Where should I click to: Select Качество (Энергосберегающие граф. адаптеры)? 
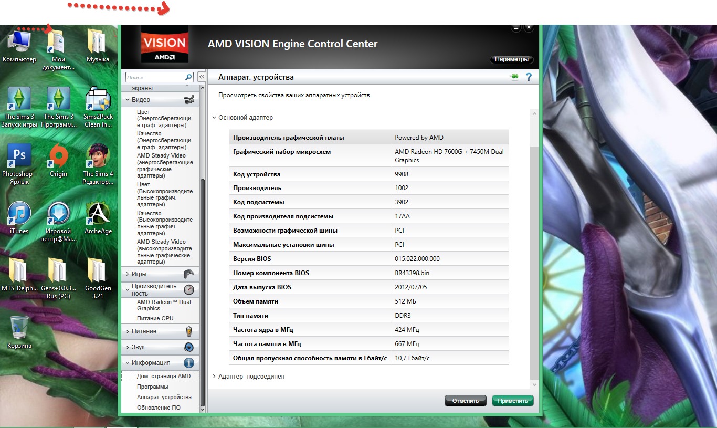coord(164,140)
